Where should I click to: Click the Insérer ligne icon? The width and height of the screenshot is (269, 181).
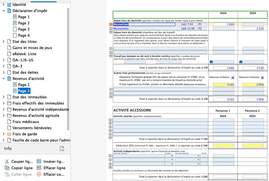[39, 162]
